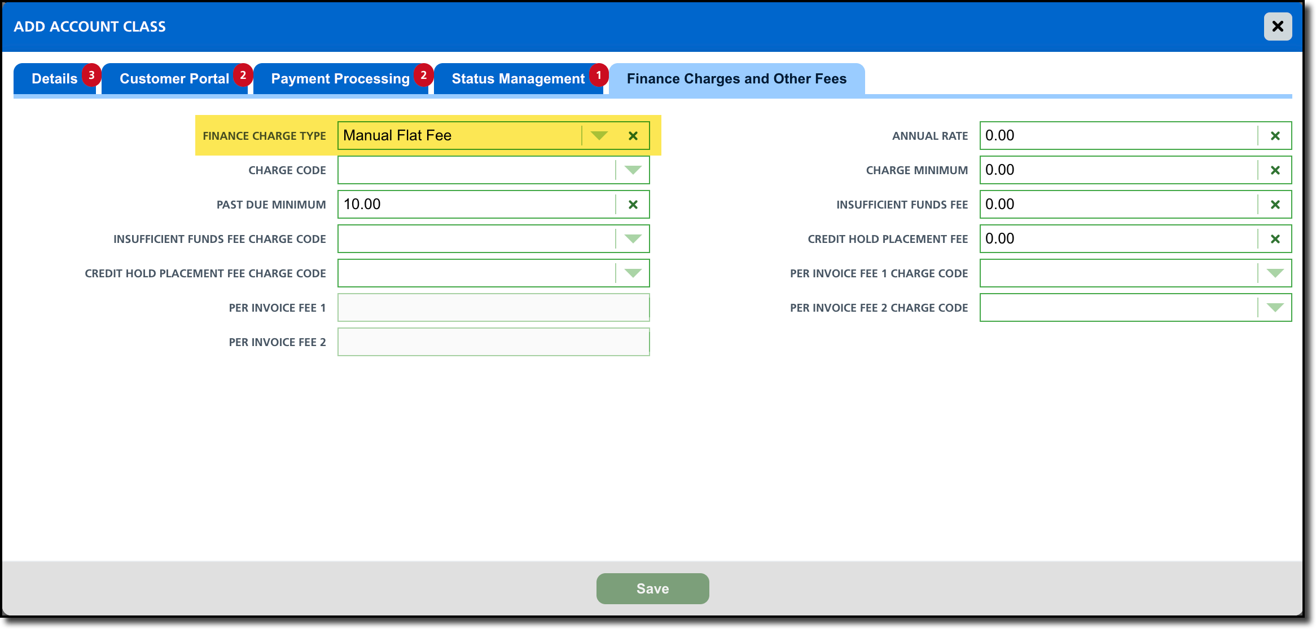
Task: Clear the Past Due Minimum value
Action: pos(633,205)
